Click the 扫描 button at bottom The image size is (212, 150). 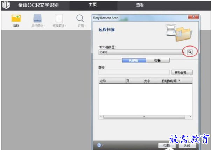click(167, 145)
